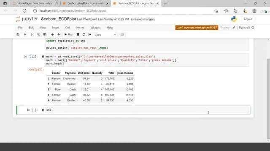
Task: Click the Python 3 kernel status circle
Action: coord(253,28)
